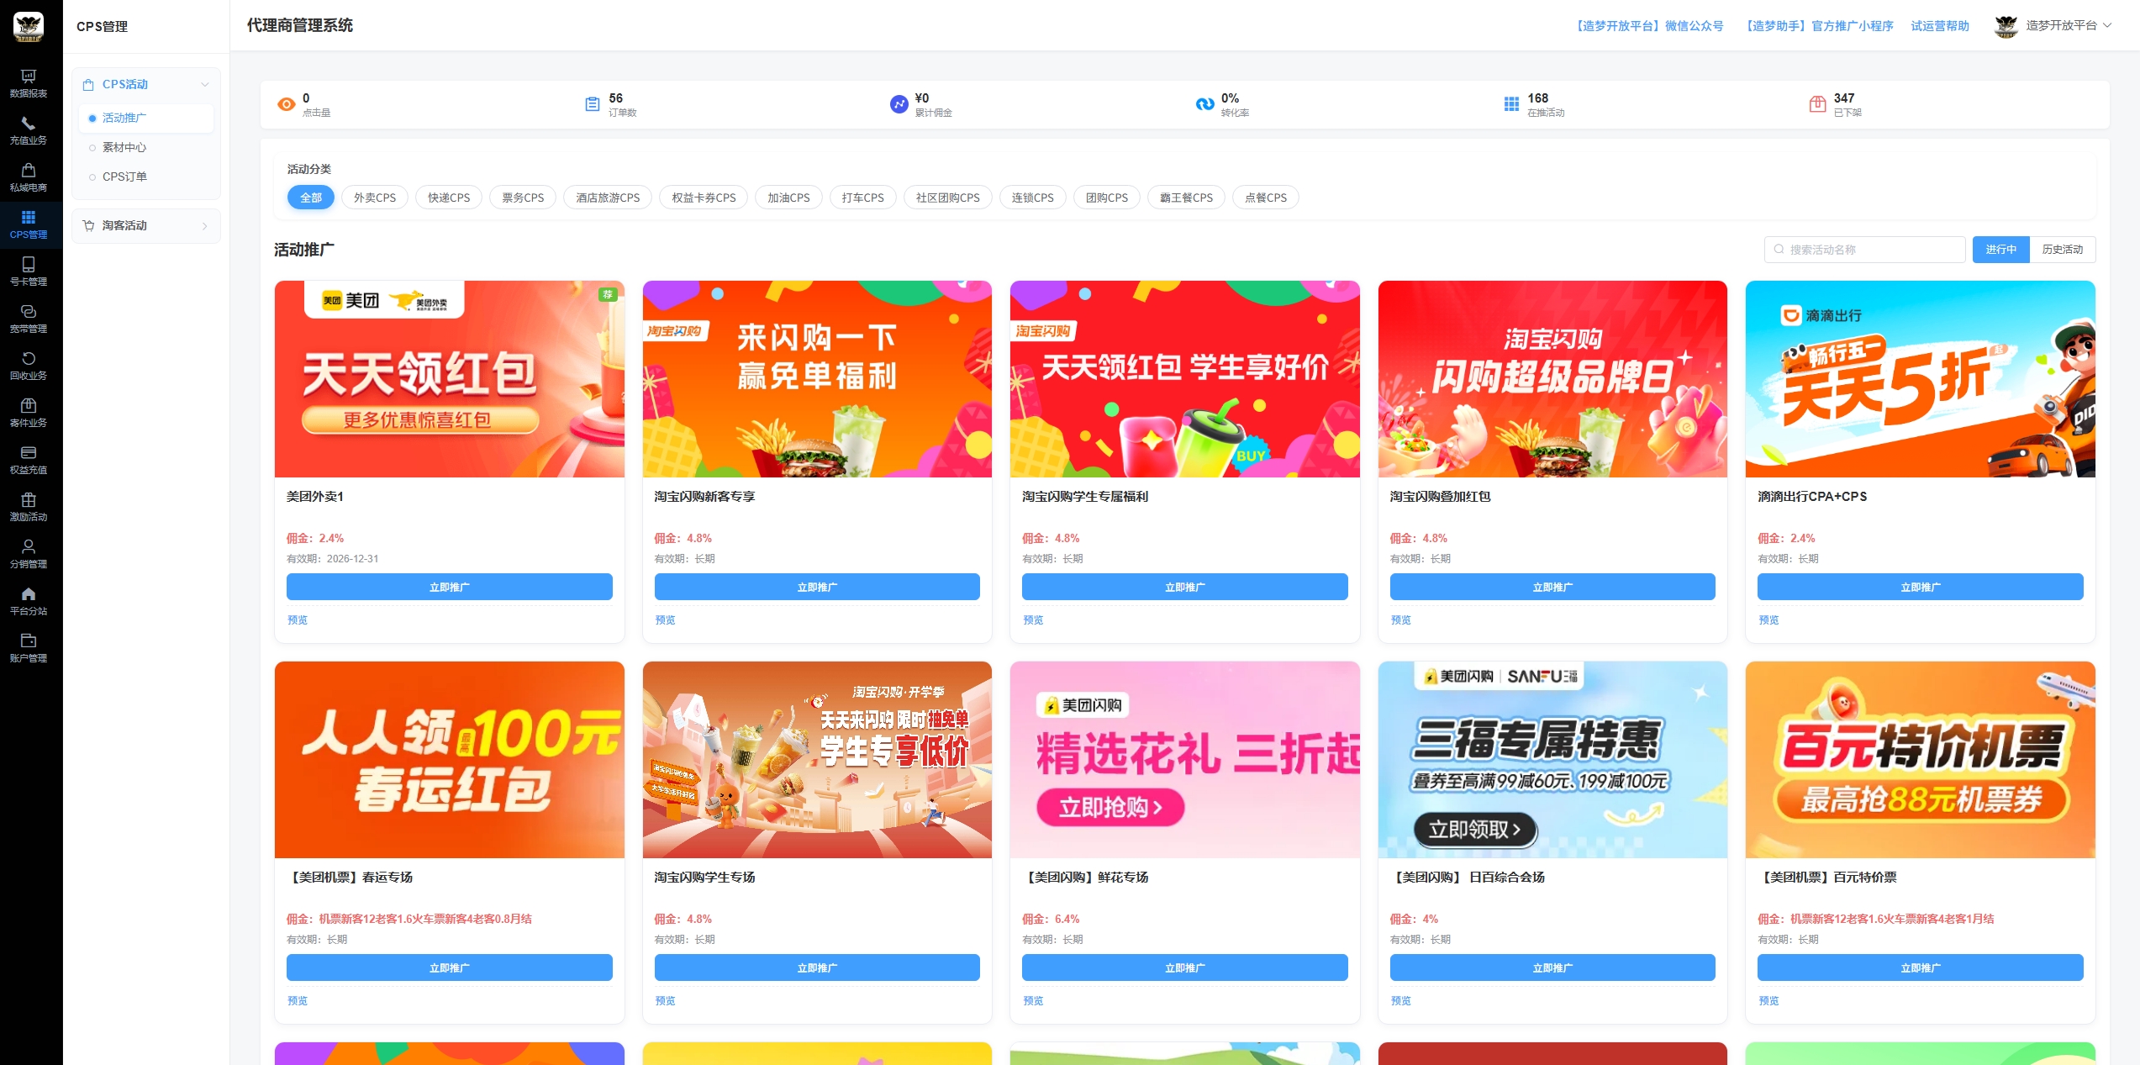Click 预览 under 【美团机票】春运专场

(298, 1000)
